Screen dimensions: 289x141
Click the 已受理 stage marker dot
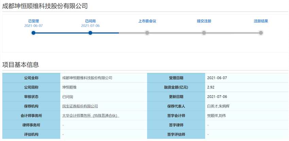pos(33,33)
